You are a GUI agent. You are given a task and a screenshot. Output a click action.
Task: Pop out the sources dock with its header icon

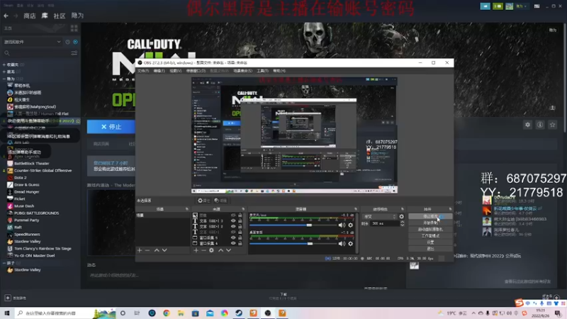[243, 209]
